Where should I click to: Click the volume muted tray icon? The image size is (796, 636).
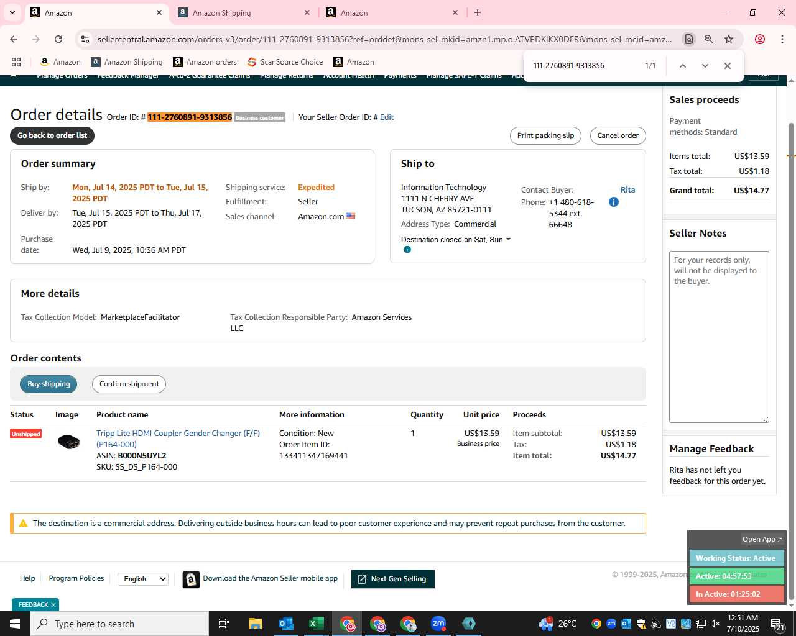(715, 624)
